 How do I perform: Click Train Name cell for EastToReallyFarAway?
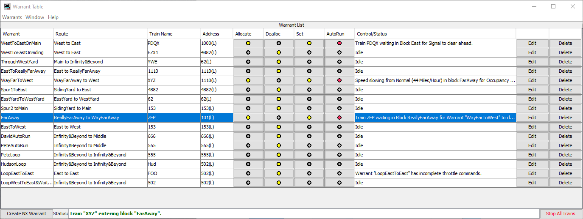173,71
